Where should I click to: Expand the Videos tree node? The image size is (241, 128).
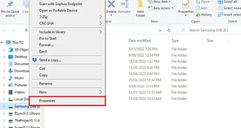pos(4,92)
